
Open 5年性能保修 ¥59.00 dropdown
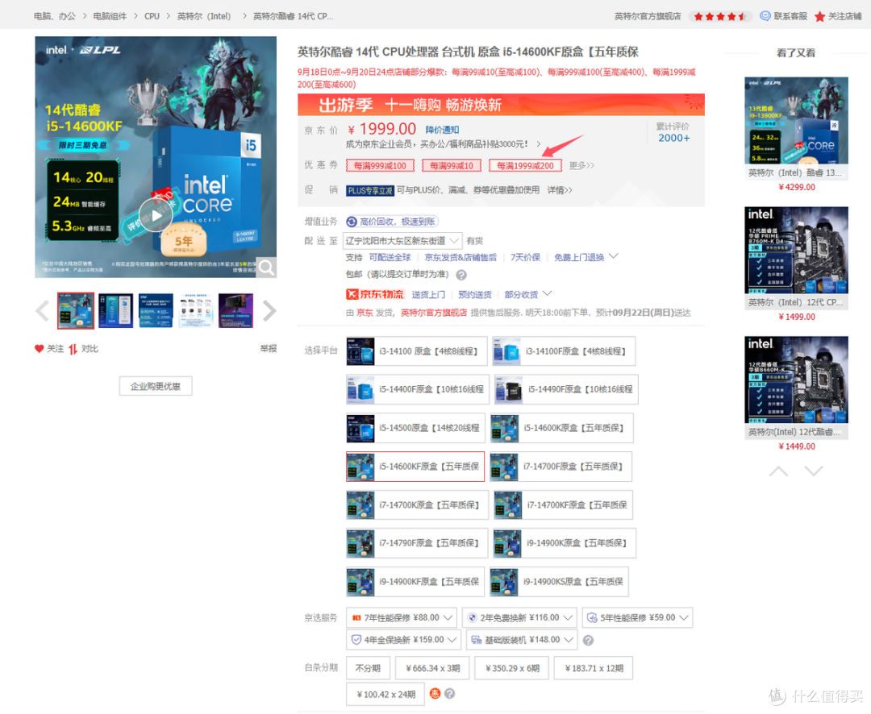point(638,617)
